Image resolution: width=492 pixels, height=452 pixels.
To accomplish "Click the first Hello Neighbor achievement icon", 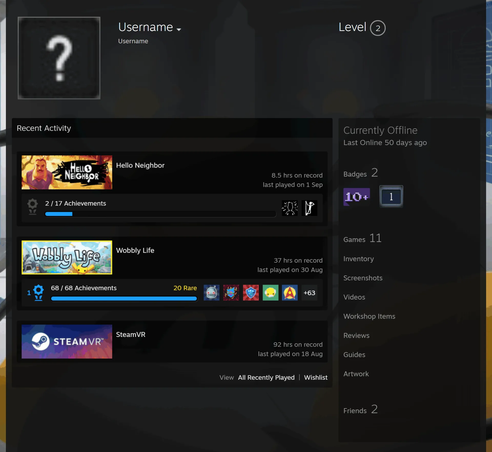I will click(x=290, y=208).
